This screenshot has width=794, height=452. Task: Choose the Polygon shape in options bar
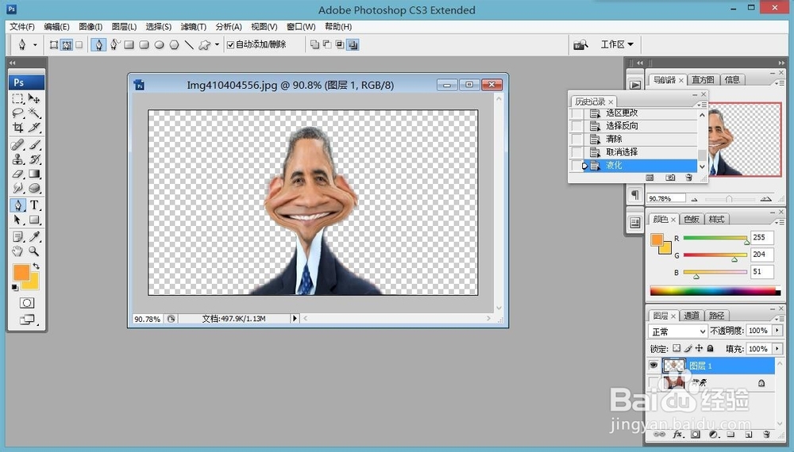(x=174, y=45)
